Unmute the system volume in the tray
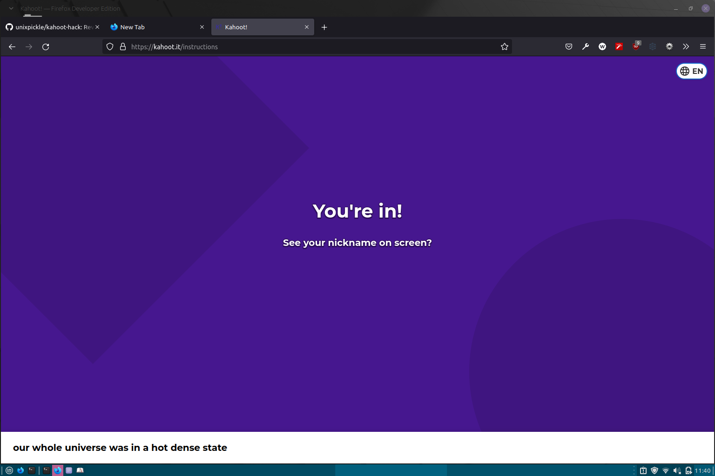 (x=677, y=470)
